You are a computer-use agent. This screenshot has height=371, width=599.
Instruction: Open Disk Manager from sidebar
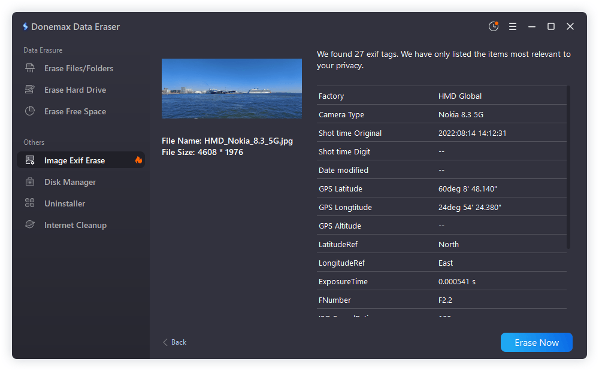click(81, 182)
